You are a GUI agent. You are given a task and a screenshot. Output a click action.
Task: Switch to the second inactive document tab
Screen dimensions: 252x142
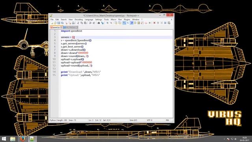70,28
